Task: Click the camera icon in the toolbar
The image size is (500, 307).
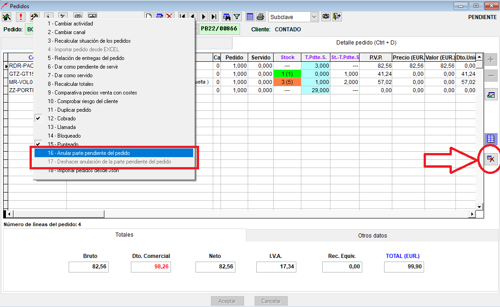Action: point(326,16)
